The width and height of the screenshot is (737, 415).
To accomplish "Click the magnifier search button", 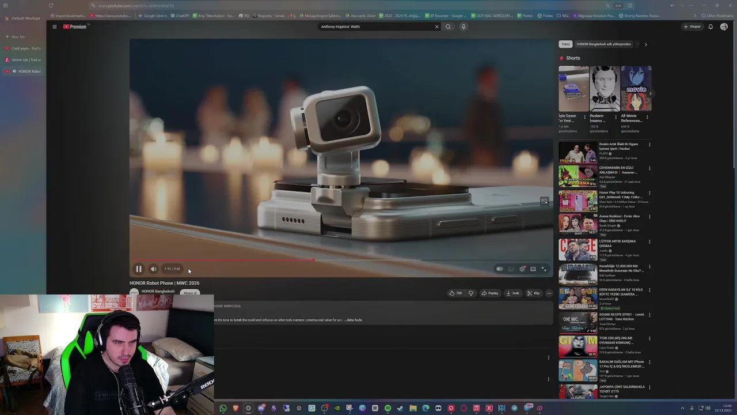I will (x=448, y=27).
